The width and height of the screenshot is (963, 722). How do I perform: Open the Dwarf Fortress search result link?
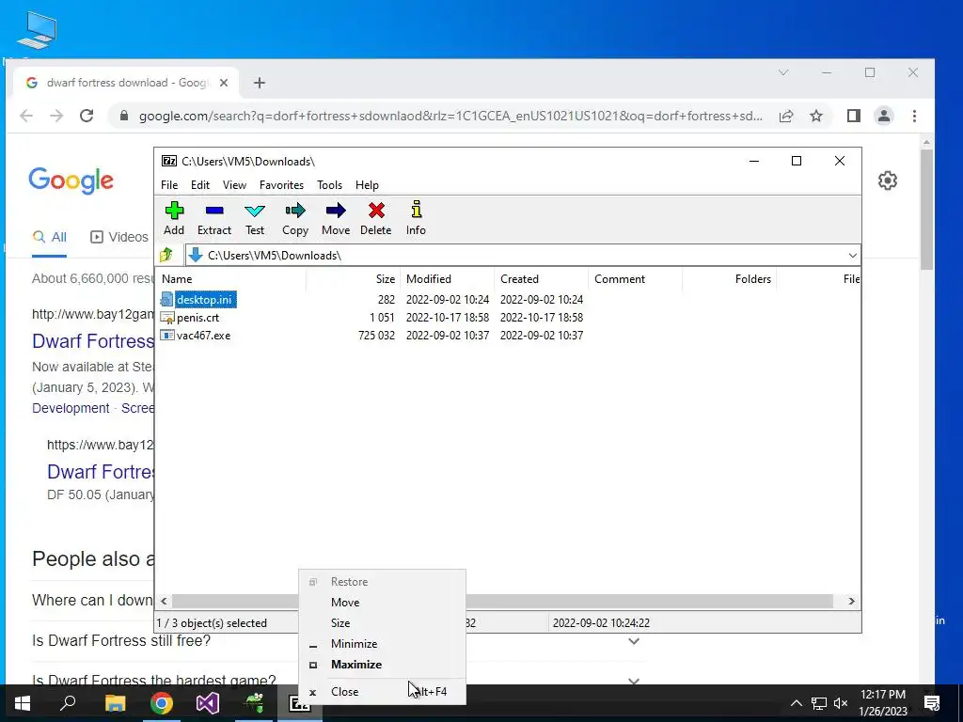point(93,341)
